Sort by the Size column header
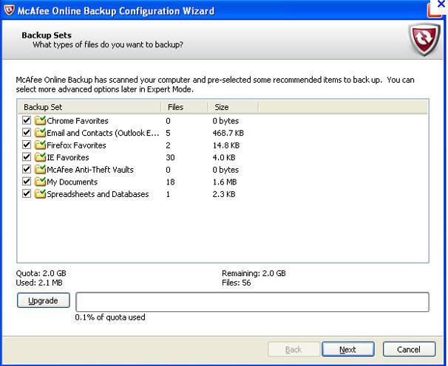448x366 pixels. point(233,107)
